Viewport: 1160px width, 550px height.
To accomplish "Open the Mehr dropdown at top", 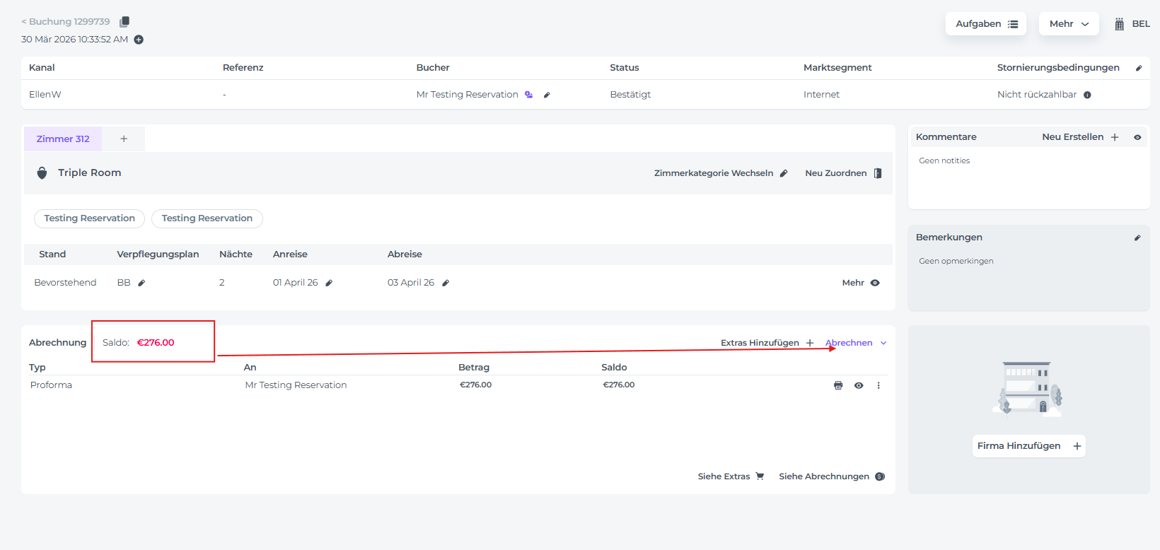I will 1068,24.
